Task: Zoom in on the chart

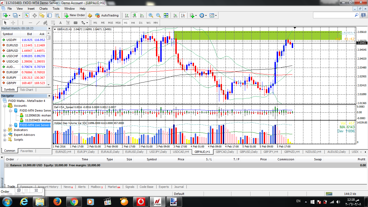Action: [x=151, y=15]
